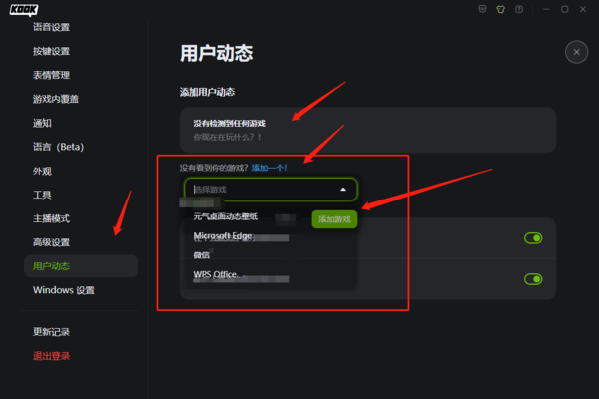The height and width of the screenshot is (399, 599).
Task: Click the 退出登录 logout option
Action: 51,356
